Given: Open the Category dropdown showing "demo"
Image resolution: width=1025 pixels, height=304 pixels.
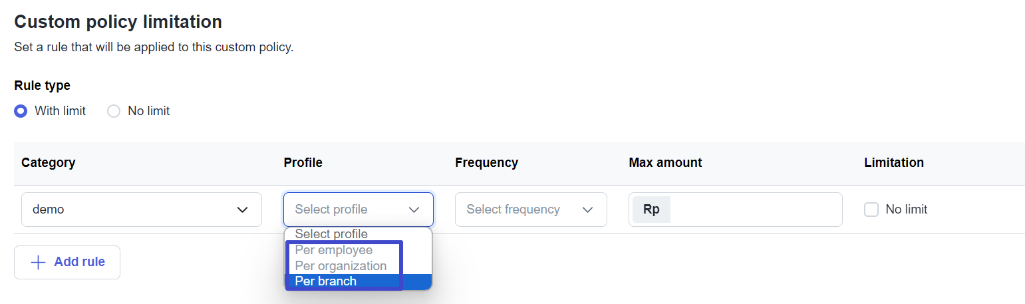Looking at the screenshot, I should click(x=133, y=210).
